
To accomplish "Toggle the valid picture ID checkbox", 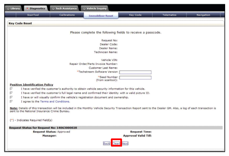I will coord(11,93).
